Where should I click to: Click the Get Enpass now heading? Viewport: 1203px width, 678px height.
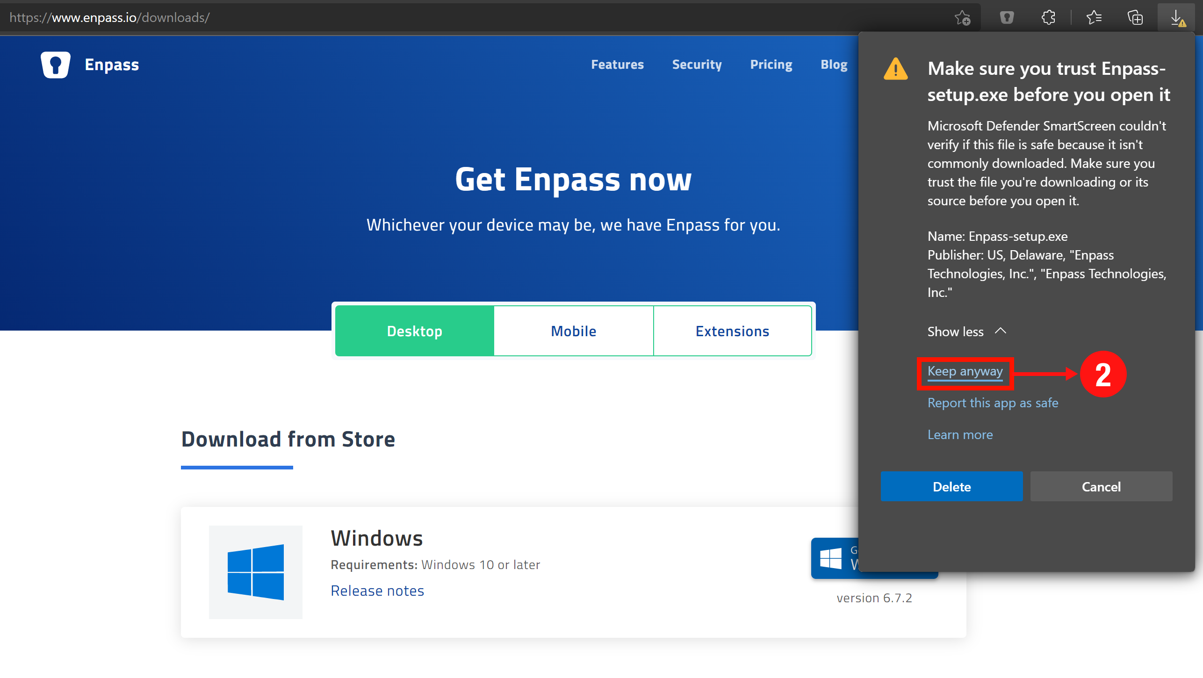click(x=573, y=180)
